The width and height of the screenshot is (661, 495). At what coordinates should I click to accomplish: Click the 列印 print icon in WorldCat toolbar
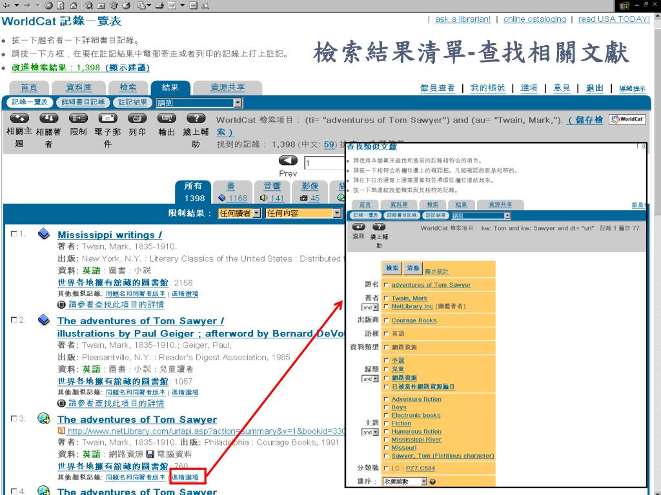137,119
